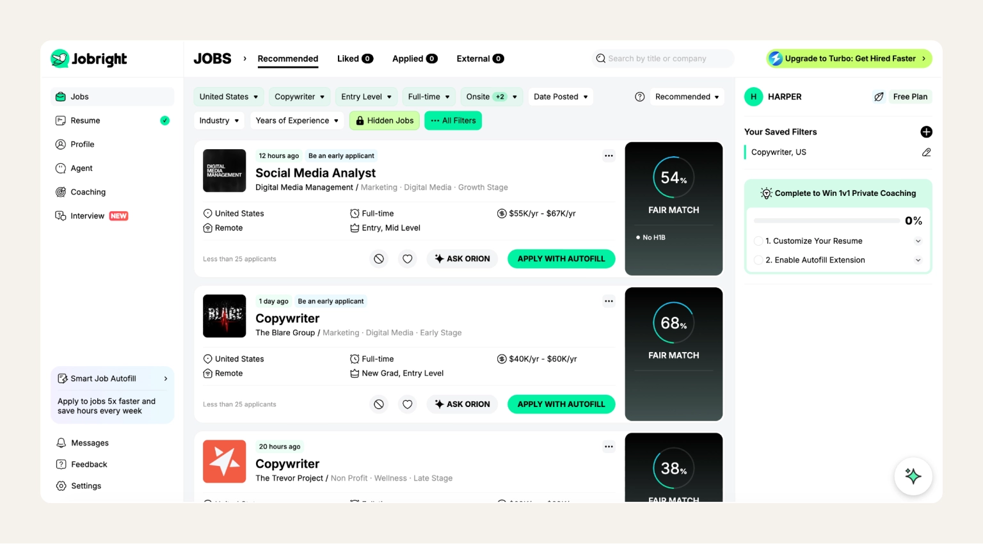This screenshot has height=544, width=983.
Task: Open the Agent page
Action: coord(112,168)
